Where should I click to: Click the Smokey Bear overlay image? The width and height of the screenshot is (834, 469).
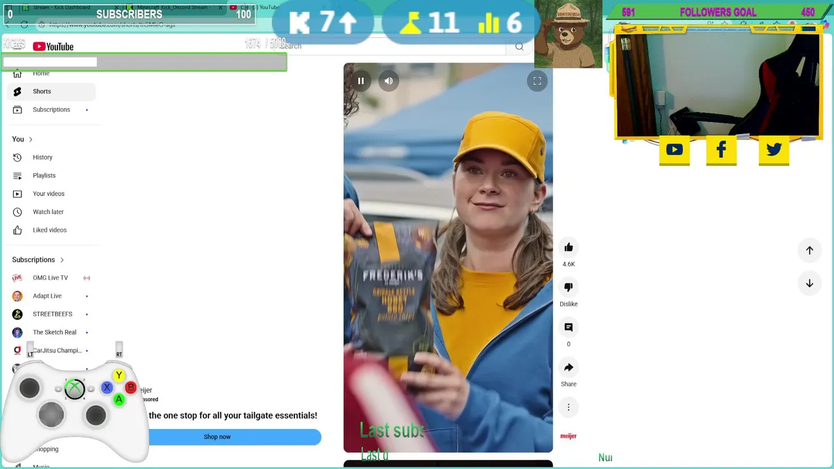pos(568,34)
